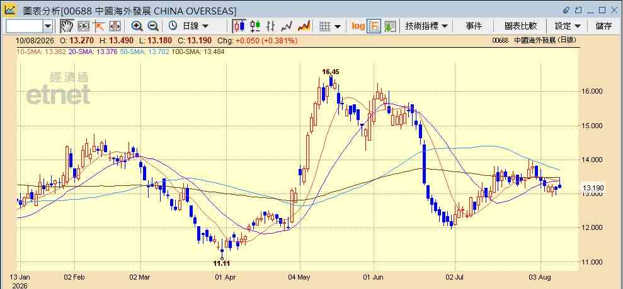Image resolution: width=623 pixels, height=289 pixels.
Task: Click the high price H: 13.490
Action: [x=116, y=40]
